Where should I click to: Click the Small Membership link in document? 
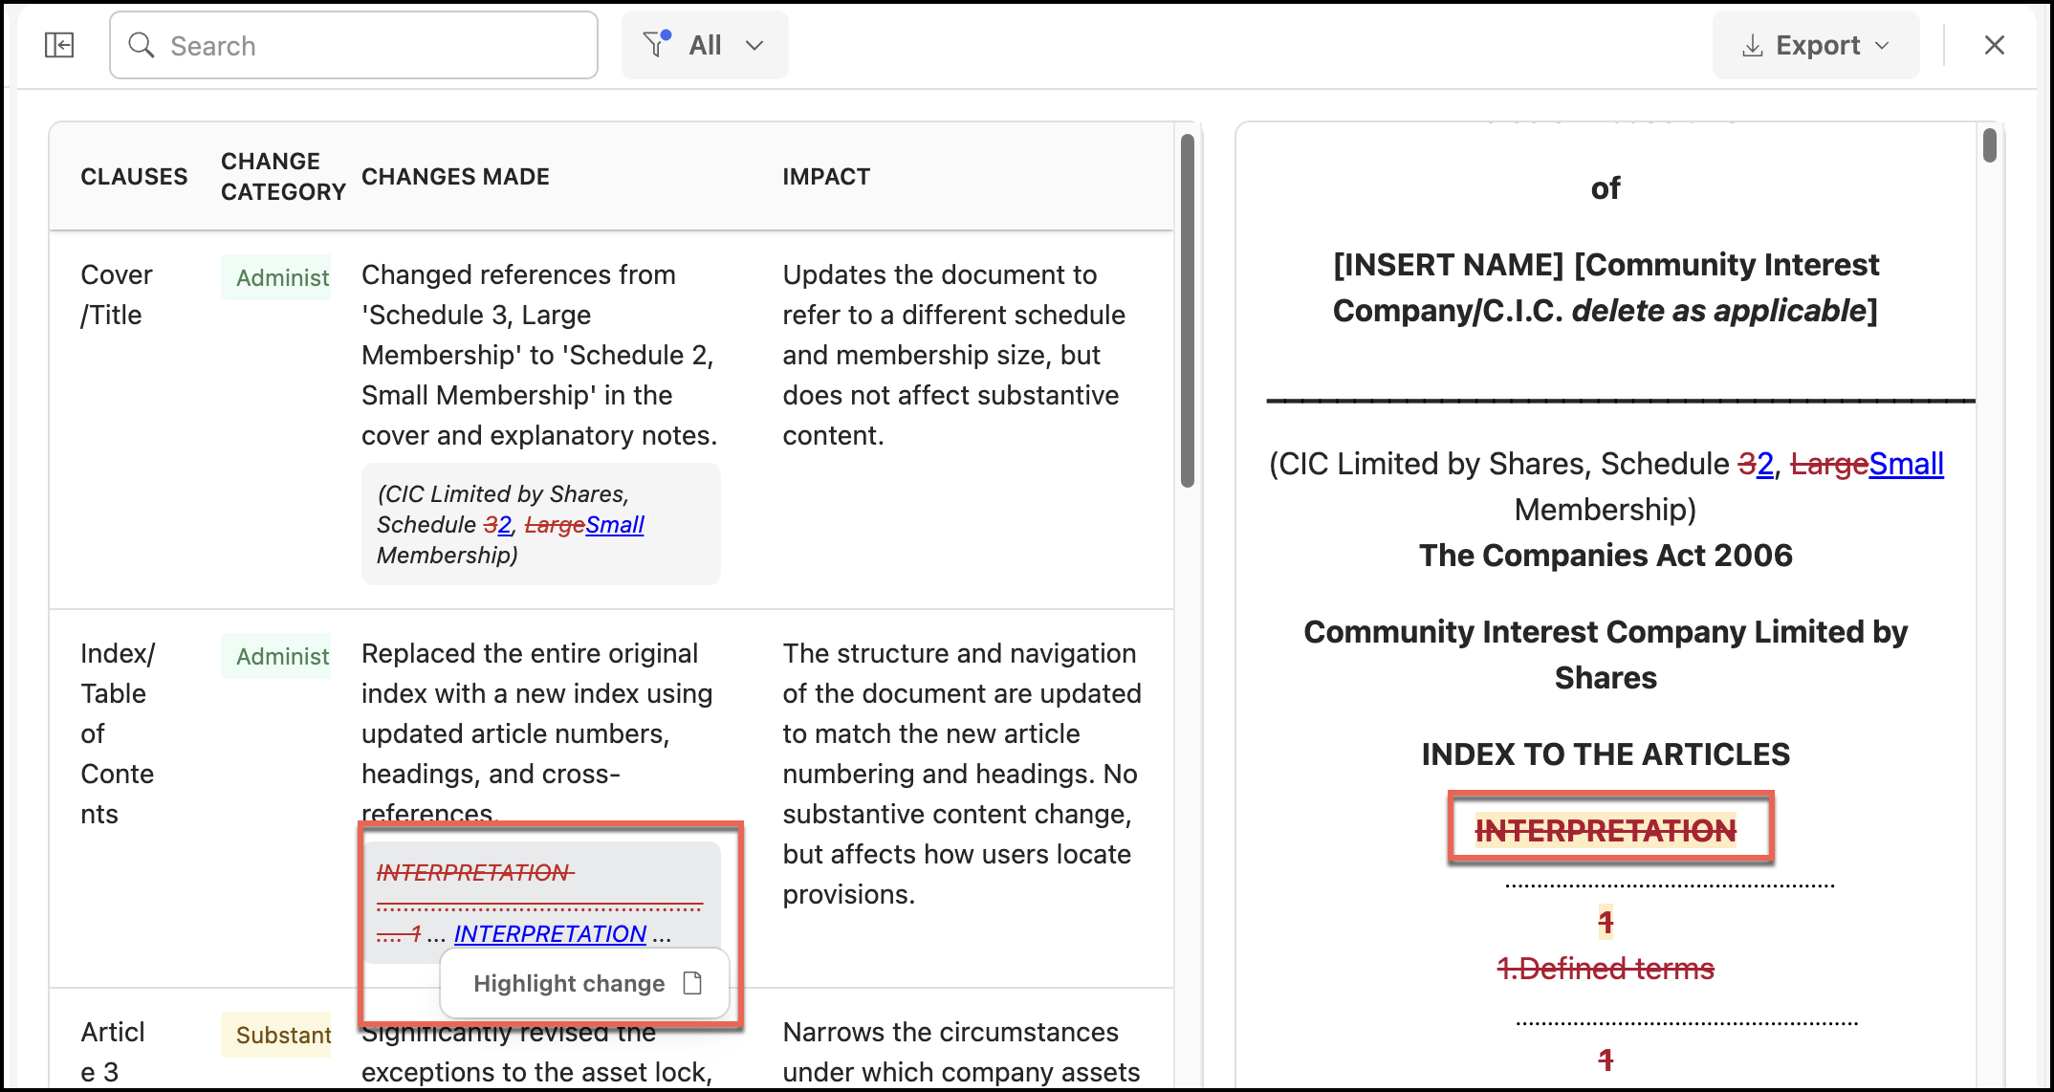pyautogui.click(x=1906, y=464)
